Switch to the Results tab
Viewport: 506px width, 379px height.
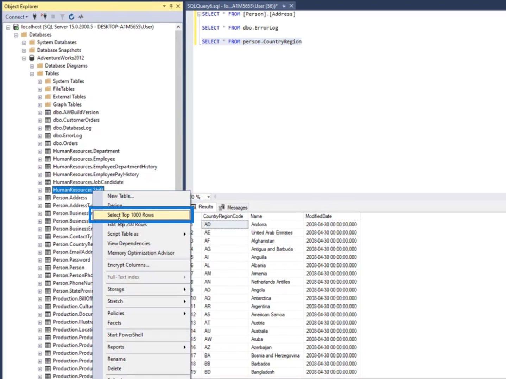pos(203,207)
